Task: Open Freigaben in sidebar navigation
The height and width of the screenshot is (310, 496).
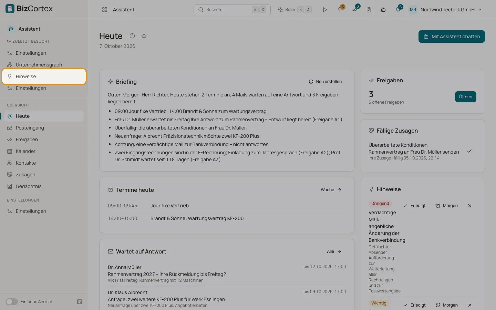Action: point(44,139)
